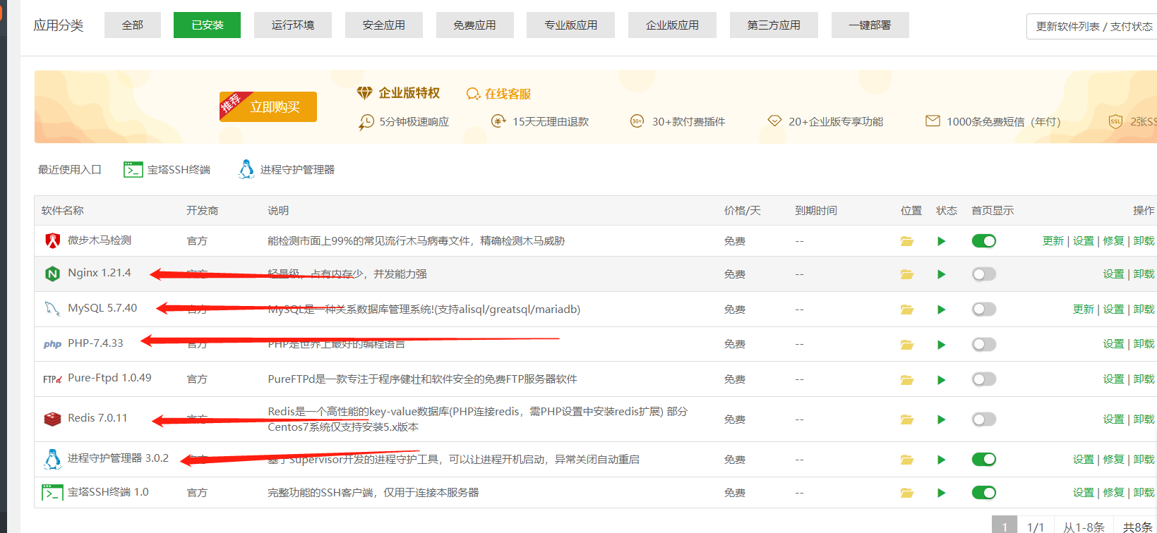Switch to 第三方应用 category

point(774,25)
